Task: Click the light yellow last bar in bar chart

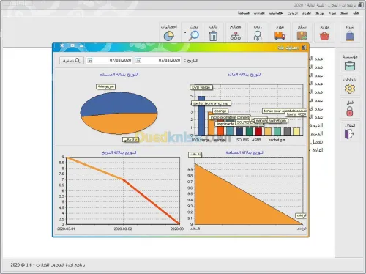Action: coord(296,131)
